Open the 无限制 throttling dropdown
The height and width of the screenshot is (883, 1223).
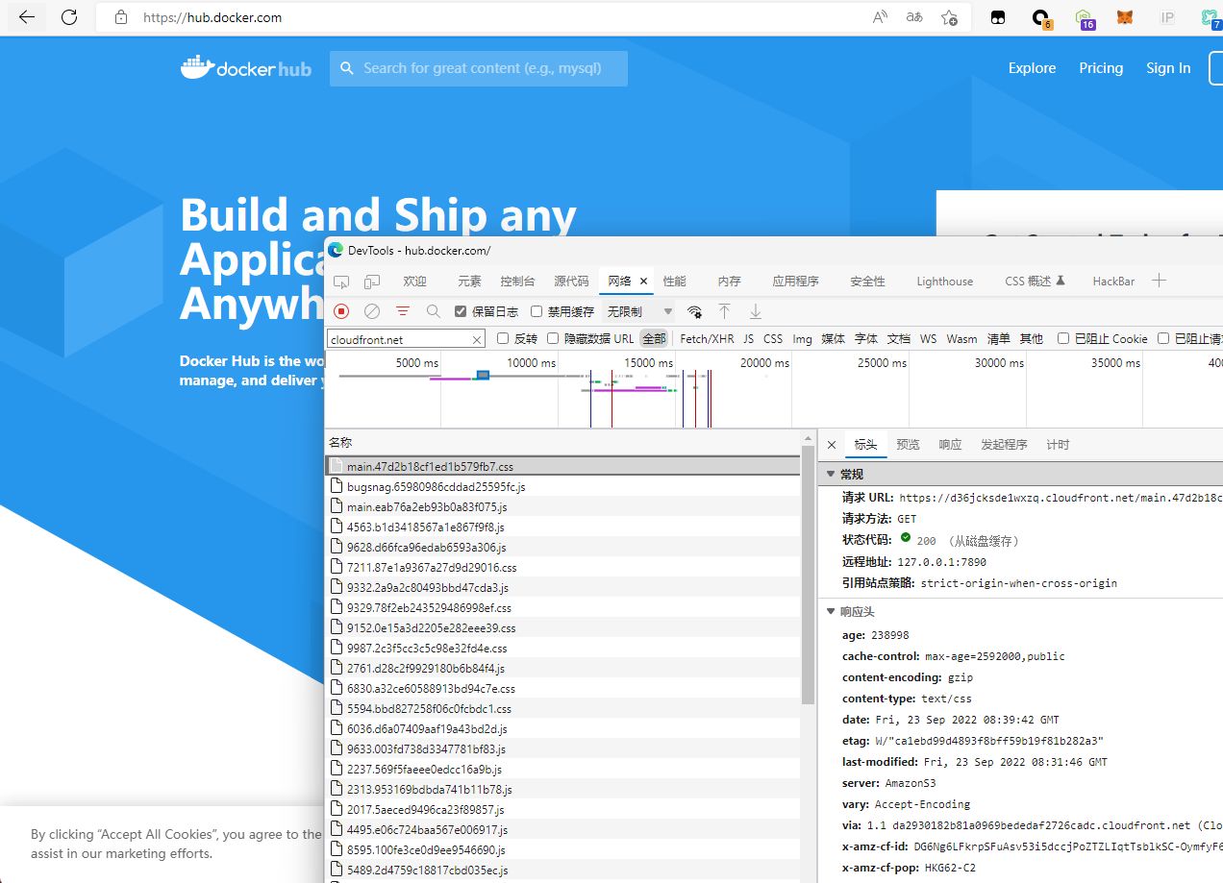pos(639,310)
